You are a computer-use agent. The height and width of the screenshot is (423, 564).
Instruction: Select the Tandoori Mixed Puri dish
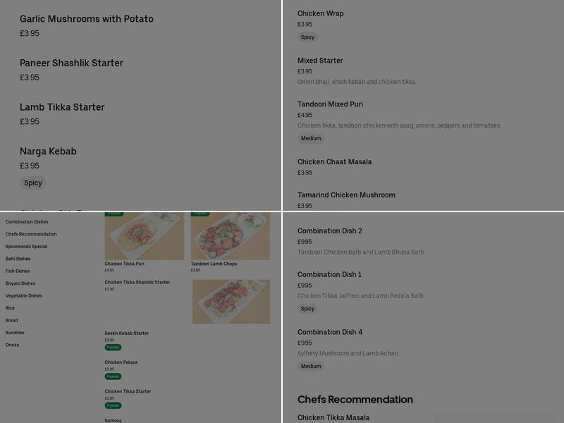330,104
